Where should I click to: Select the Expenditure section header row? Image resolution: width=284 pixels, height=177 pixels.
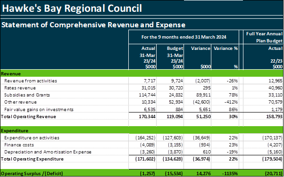(x=142, y=130)
